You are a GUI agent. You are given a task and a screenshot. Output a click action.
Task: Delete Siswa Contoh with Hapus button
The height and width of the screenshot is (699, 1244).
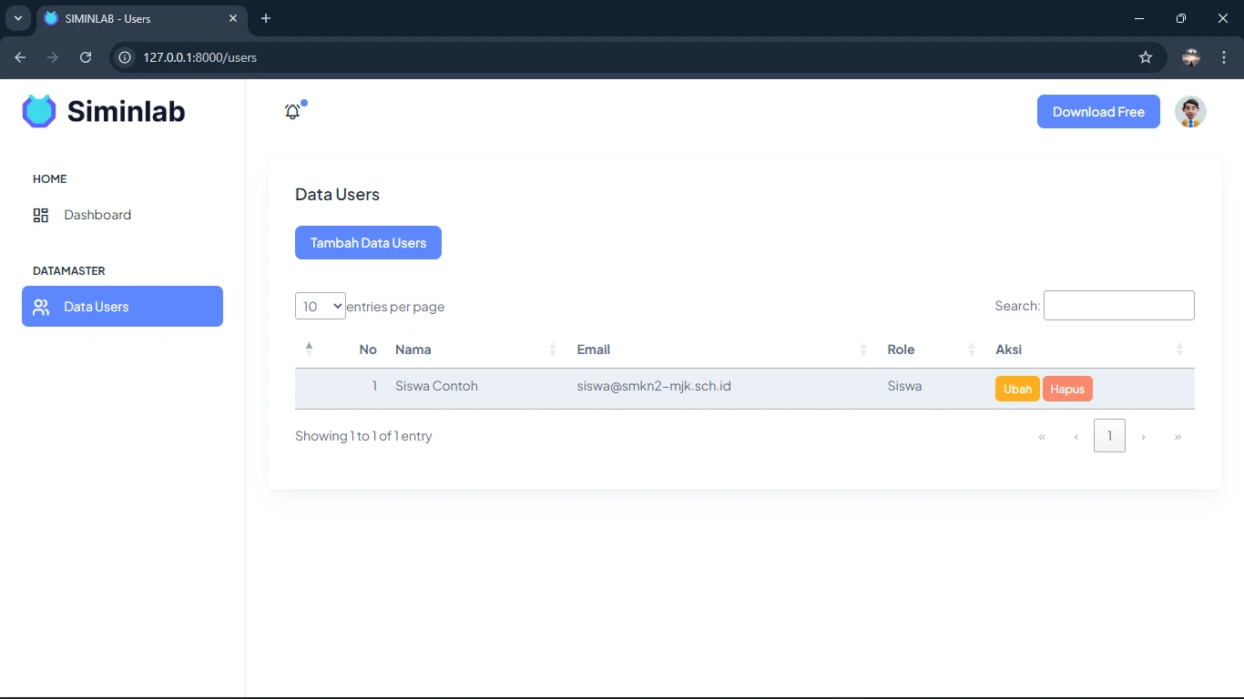(x=1067, y=390)
